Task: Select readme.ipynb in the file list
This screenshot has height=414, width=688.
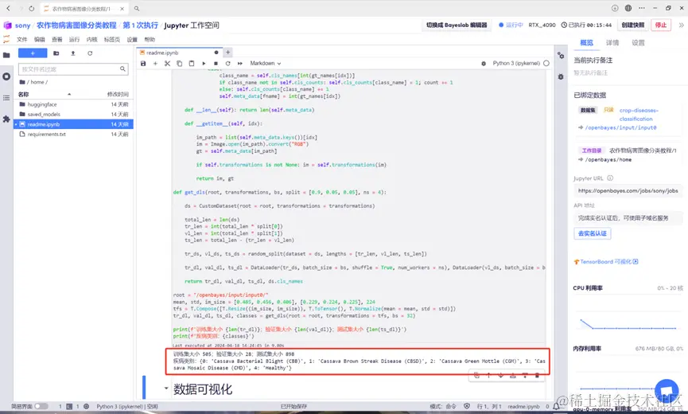Action: 74,124
